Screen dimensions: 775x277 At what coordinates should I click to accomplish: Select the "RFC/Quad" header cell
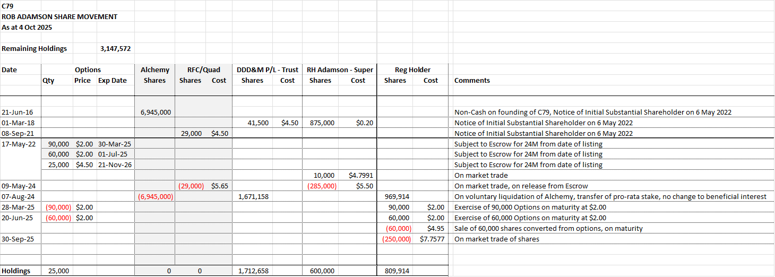pyautogui.click(x=203, y=70)
